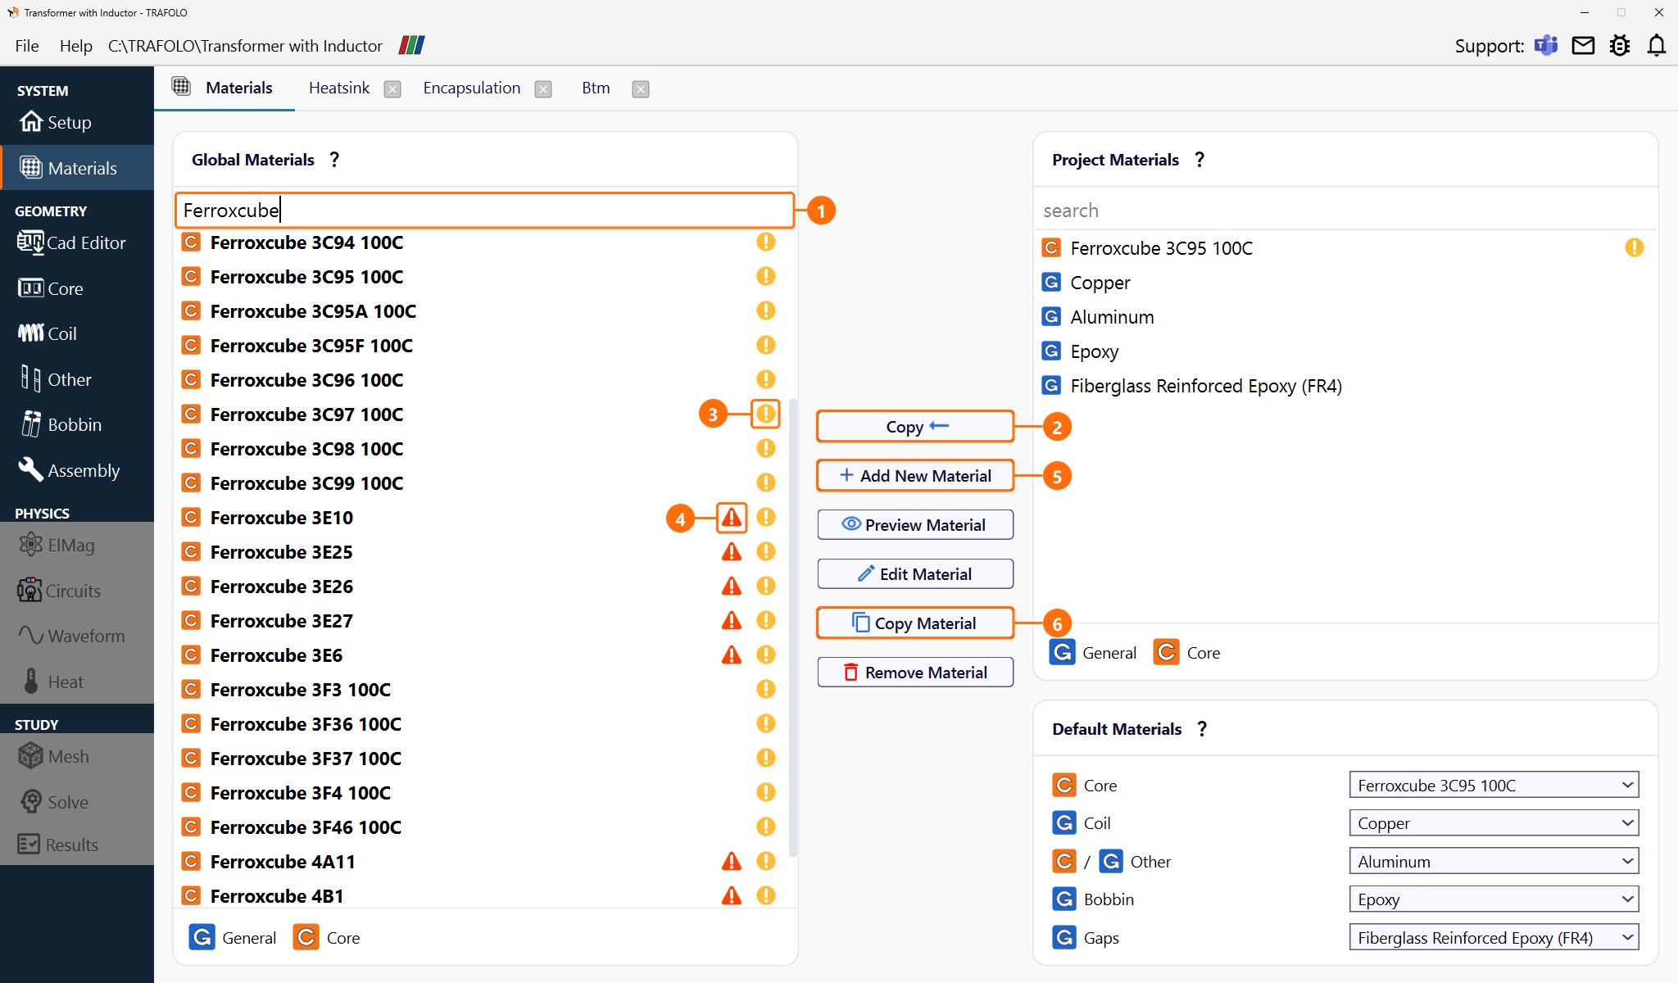Click the bug report icon

point(1620,46)
